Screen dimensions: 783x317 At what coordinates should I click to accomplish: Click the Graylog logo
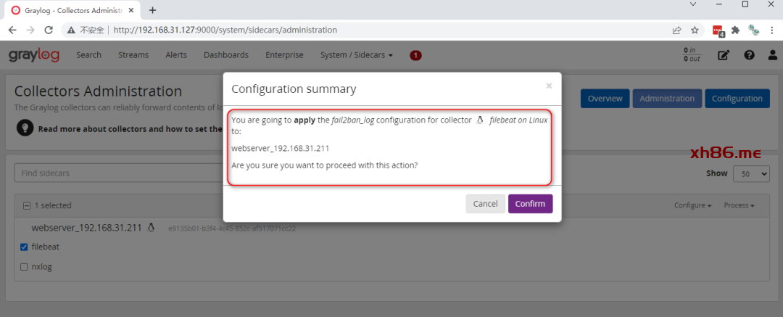[x=34, y=55]
